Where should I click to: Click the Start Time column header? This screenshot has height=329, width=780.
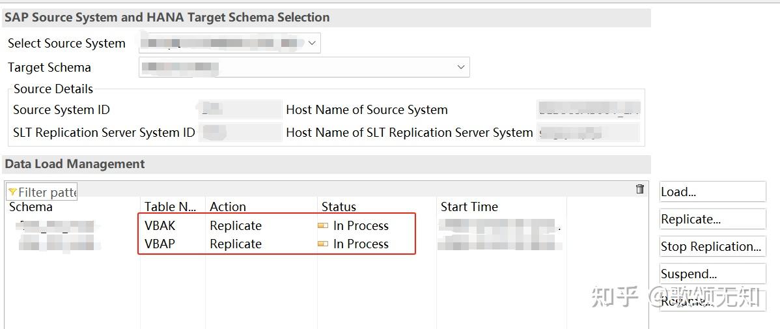[x=469, y=207]
